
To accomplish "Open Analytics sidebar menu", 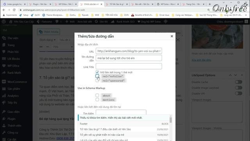I will pyautogui.click(x=13, y=96).
